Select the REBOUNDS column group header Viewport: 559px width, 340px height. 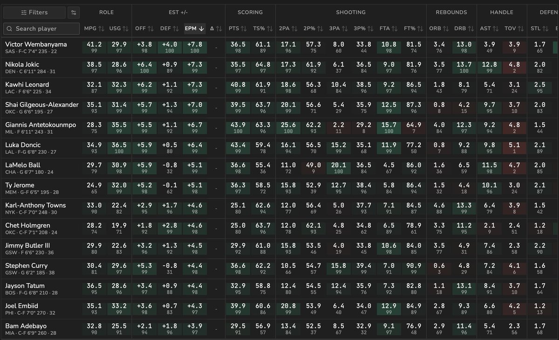[451, 12]
